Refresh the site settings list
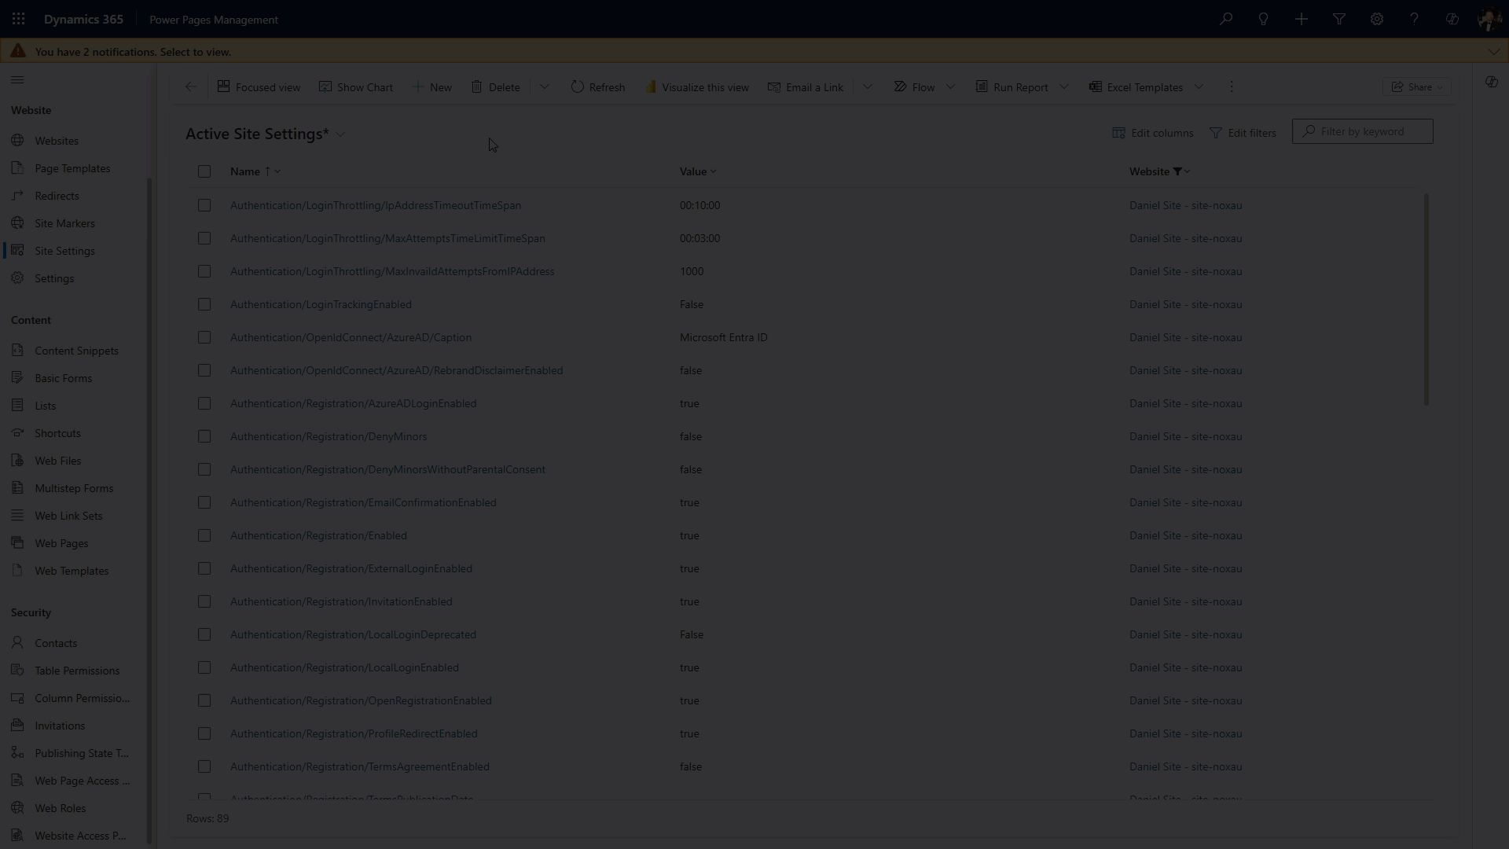Viewport: 1509px width, 849px height. click(x=597, y=86)
